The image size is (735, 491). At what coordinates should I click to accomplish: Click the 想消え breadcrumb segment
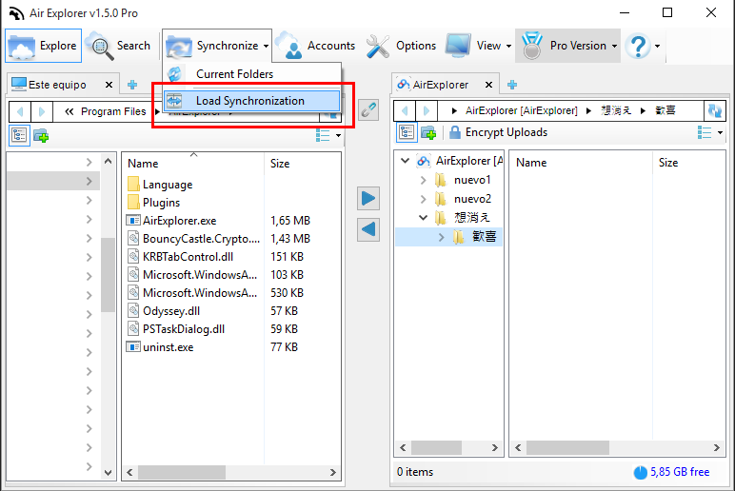(616, 110)
